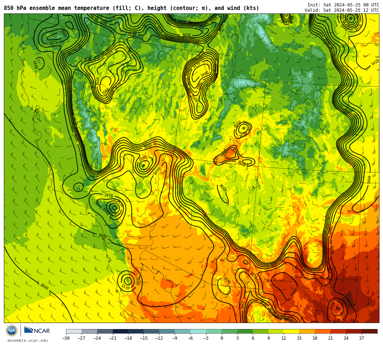The width and height of the screenshot is (383, 345).
Task: Pick the 9 to 12 yellow-green swatch
Action: pos(276,331)
